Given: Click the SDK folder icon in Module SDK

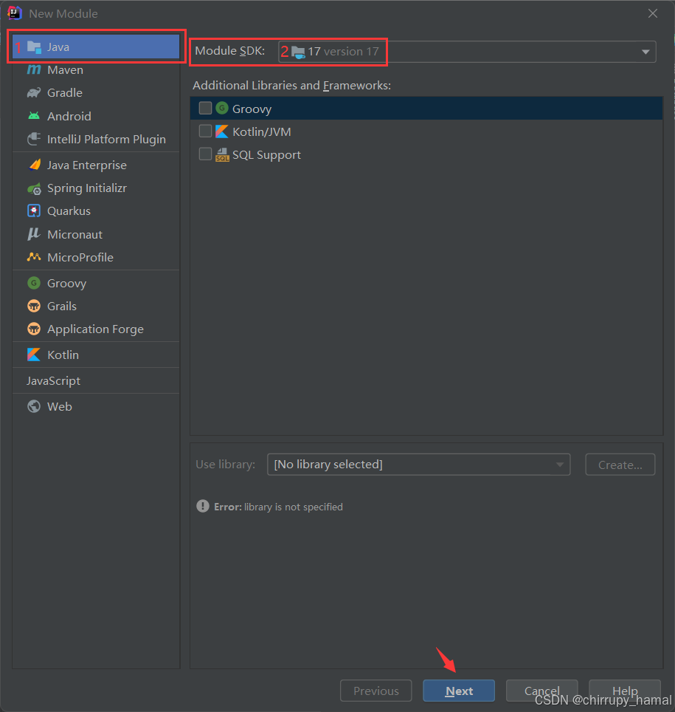Looking at the screenshot, I should point(298,52).
